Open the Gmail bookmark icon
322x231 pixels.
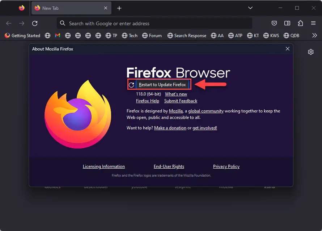[x=58, y=35]
